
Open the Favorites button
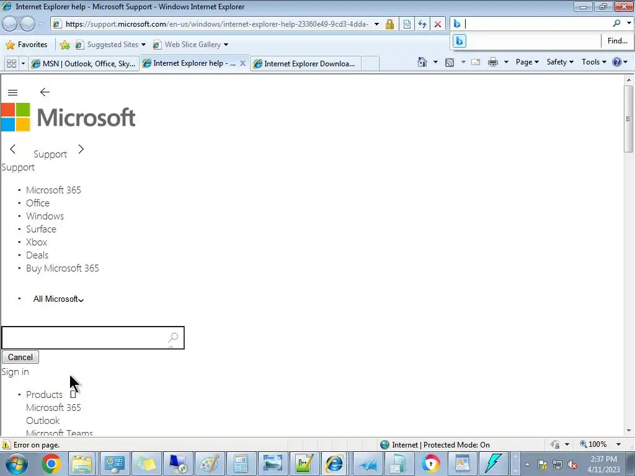click(27, 45)
